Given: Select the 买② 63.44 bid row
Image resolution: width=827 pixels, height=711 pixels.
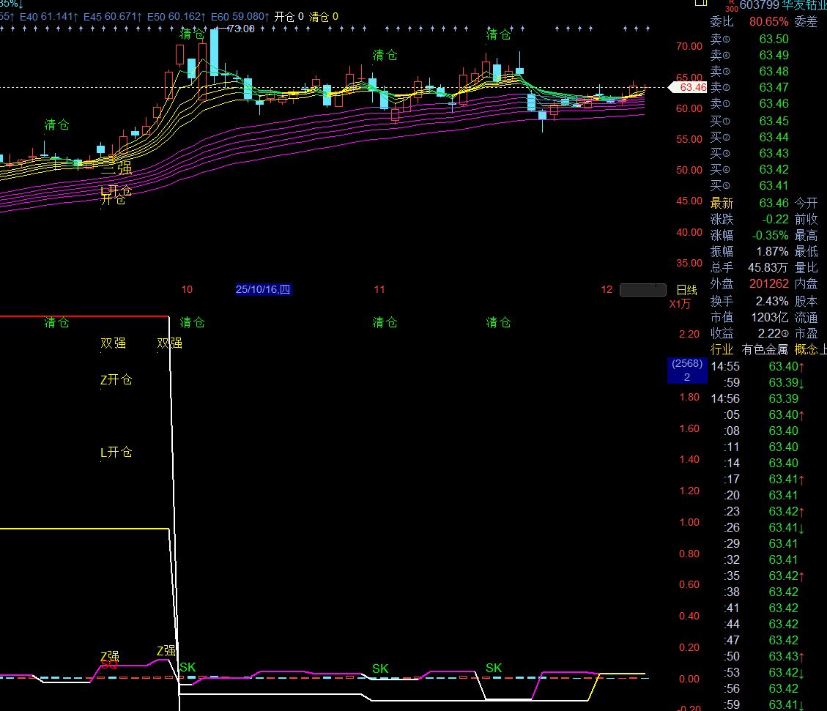Looking at the screenshot, I should (749, 138).
